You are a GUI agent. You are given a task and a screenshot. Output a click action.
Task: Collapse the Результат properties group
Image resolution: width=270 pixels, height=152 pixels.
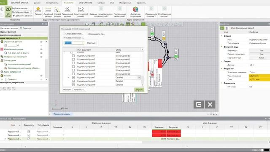pos(221,68)
